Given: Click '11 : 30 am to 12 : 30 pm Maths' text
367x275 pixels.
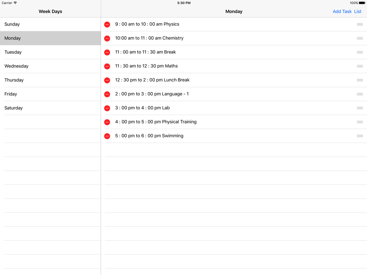Looking at the screenshot, I should [x=146, y=66].
